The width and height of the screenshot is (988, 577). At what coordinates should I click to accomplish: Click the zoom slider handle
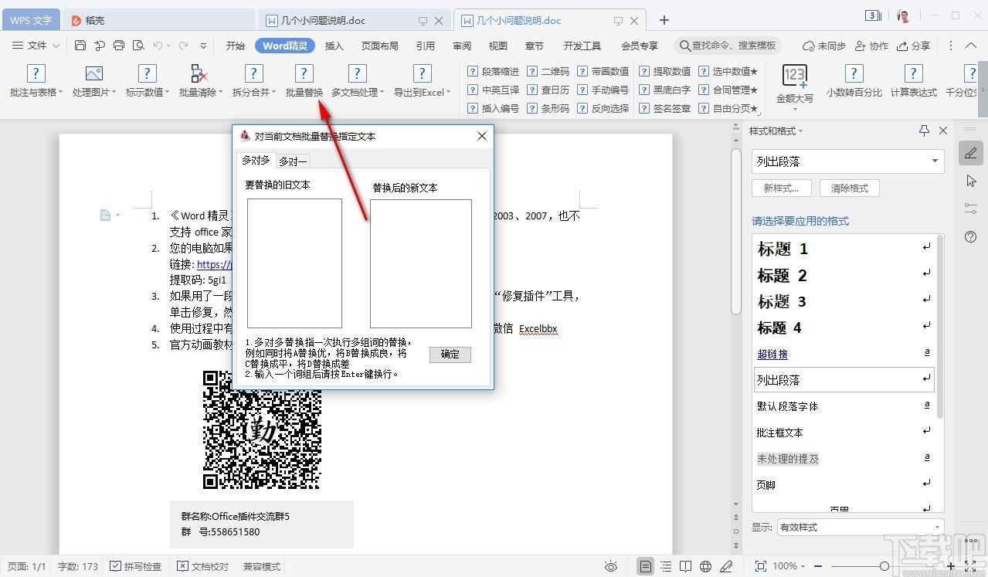coord(884,566)
